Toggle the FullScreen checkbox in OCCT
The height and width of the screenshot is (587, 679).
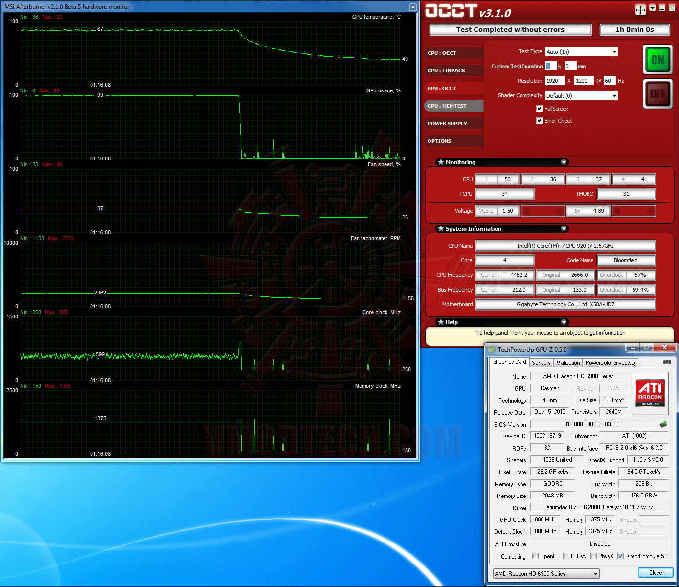[x=540, y=109]
